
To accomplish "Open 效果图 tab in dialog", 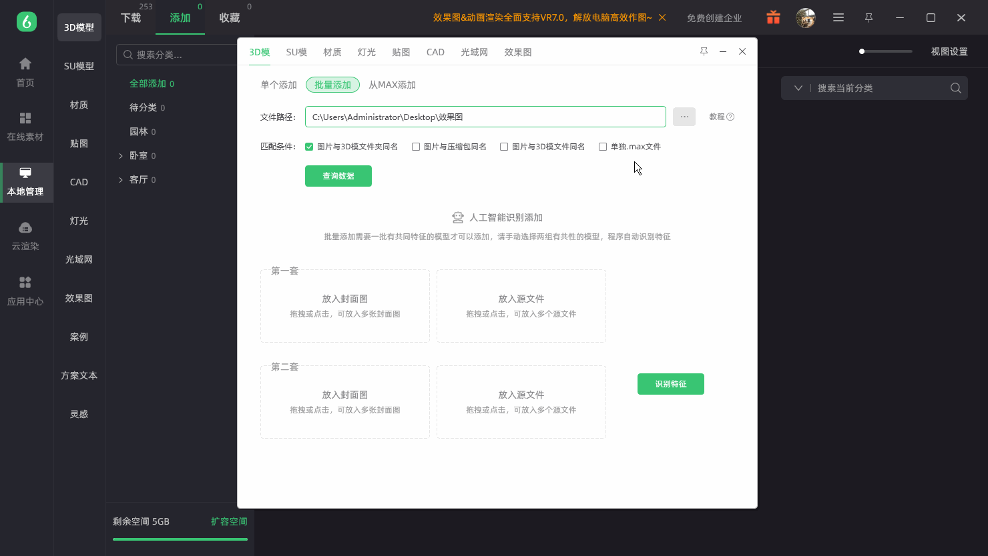I will (x=518, y=52).
